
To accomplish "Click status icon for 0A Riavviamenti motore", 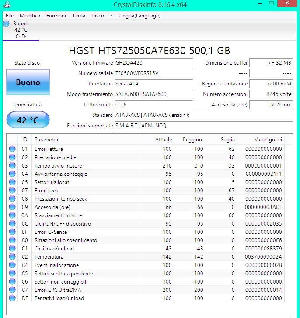I will [x=12, y=215].
